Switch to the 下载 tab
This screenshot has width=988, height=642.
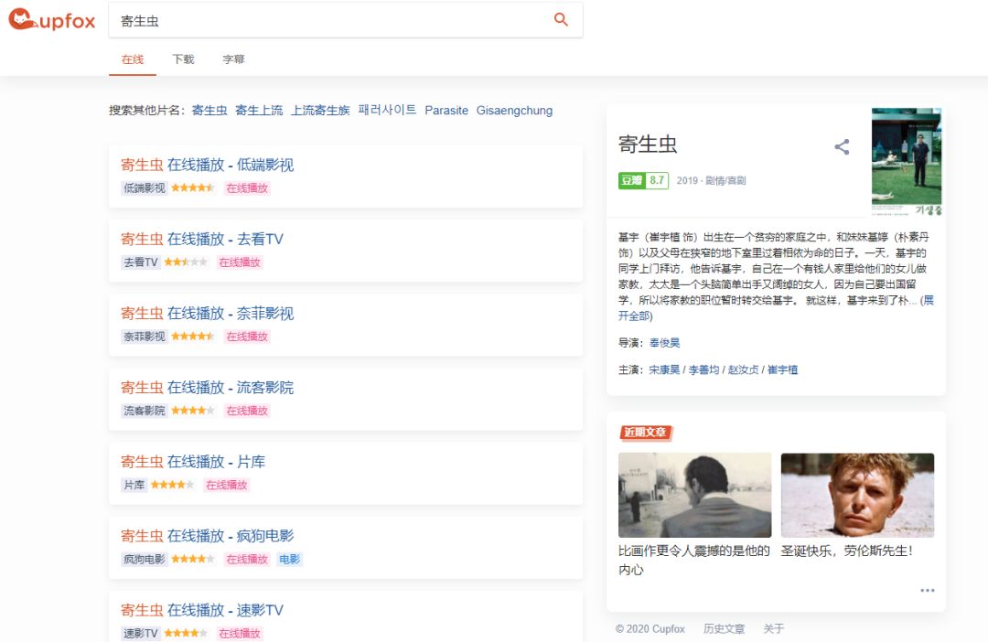(x=183, y=59)
